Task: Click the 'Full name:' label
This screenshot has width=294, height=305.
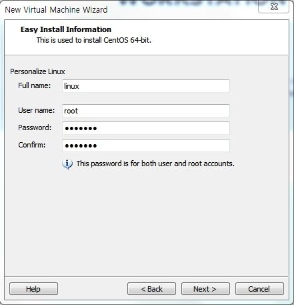Action: (x=35, y=85)
